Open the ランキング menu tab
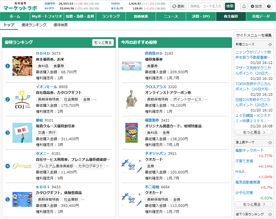The width and height of the screenshot is (276, 219). 111,17
